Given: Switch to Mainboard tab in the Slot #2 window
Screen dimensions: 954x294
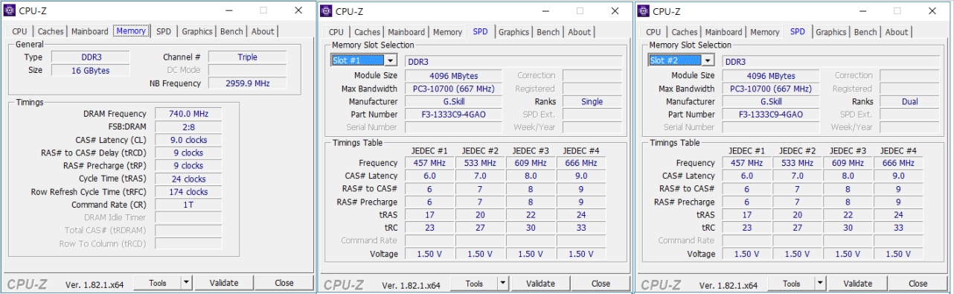Looking at the screenshot, I should click(x=724, y=32).
